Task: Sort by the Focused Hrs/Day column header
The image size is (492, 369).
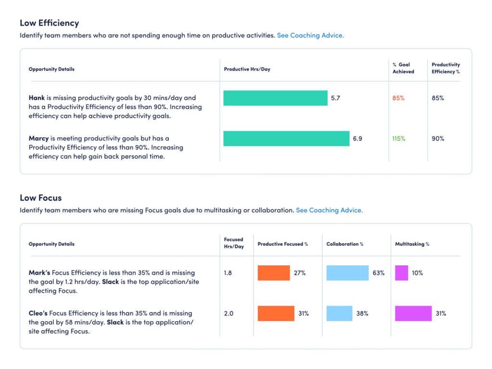Action: point(235,244)
